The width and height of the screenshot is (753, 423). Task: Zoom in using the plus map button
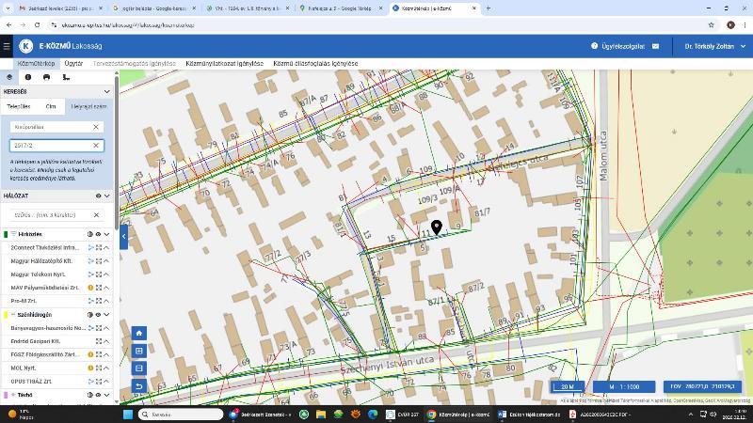click(x=139, y=351)
